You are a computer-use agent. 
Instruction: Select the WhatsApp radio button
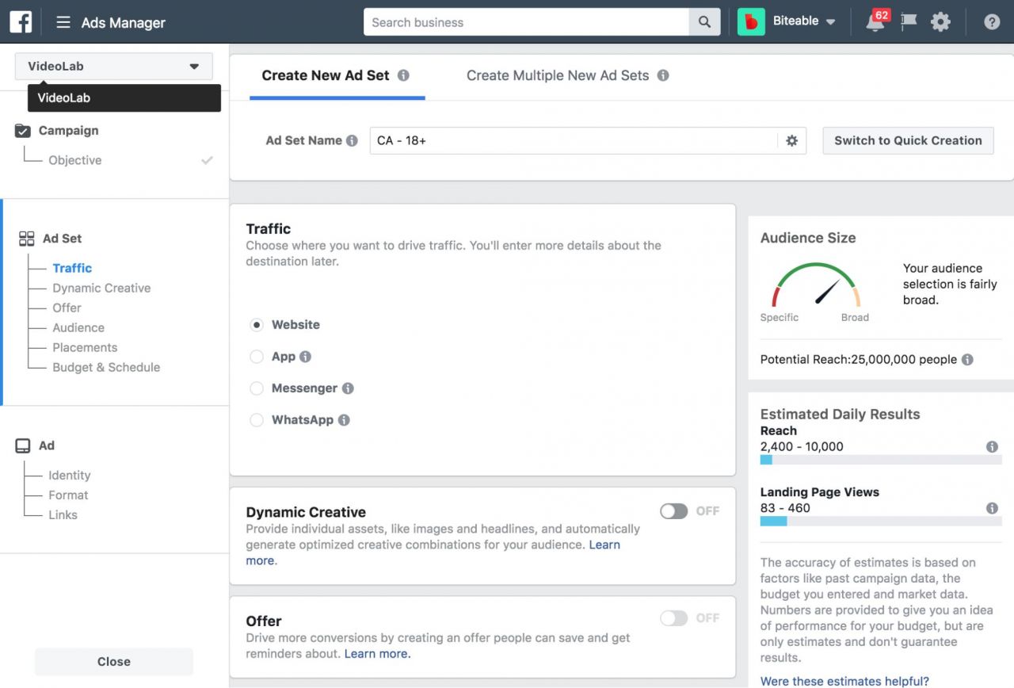point(257,420)
